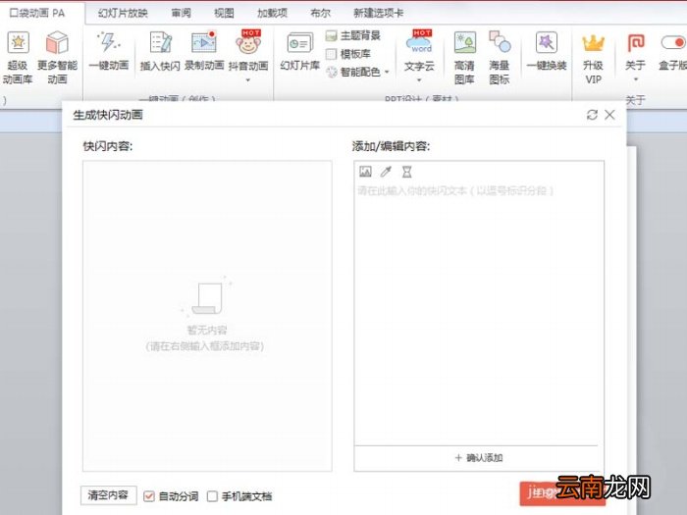Viewport: 687px width, 515px height.
Task: Open the 幻灯片放映 tab
Action: coord(123,13)
